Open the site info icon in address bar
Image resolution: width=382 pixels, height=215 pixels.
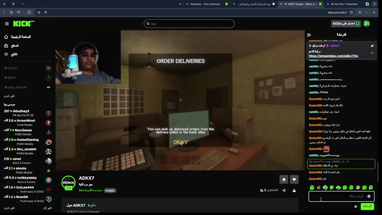pos(351,13)
